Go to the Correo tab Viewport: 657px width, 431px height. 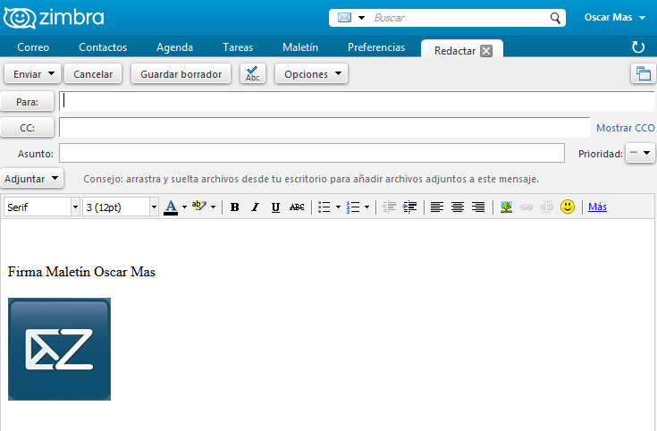[x=33, y=47]
